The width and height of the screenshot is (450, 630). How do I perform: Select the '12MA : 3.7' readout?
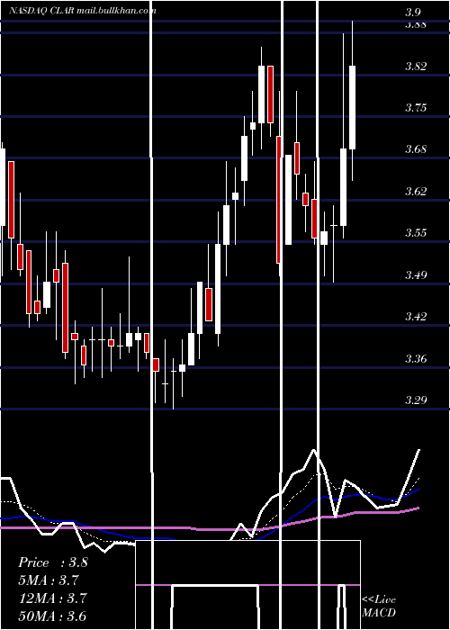point(52,598)
